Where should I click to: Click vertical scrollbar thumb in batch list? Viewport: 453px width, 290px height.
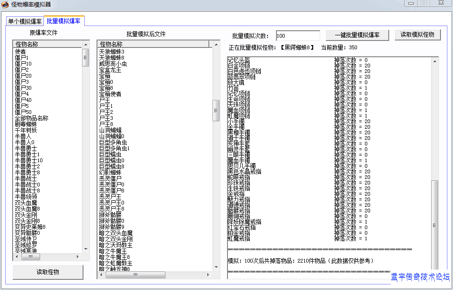pyautogui.click(x=216, y=110)
